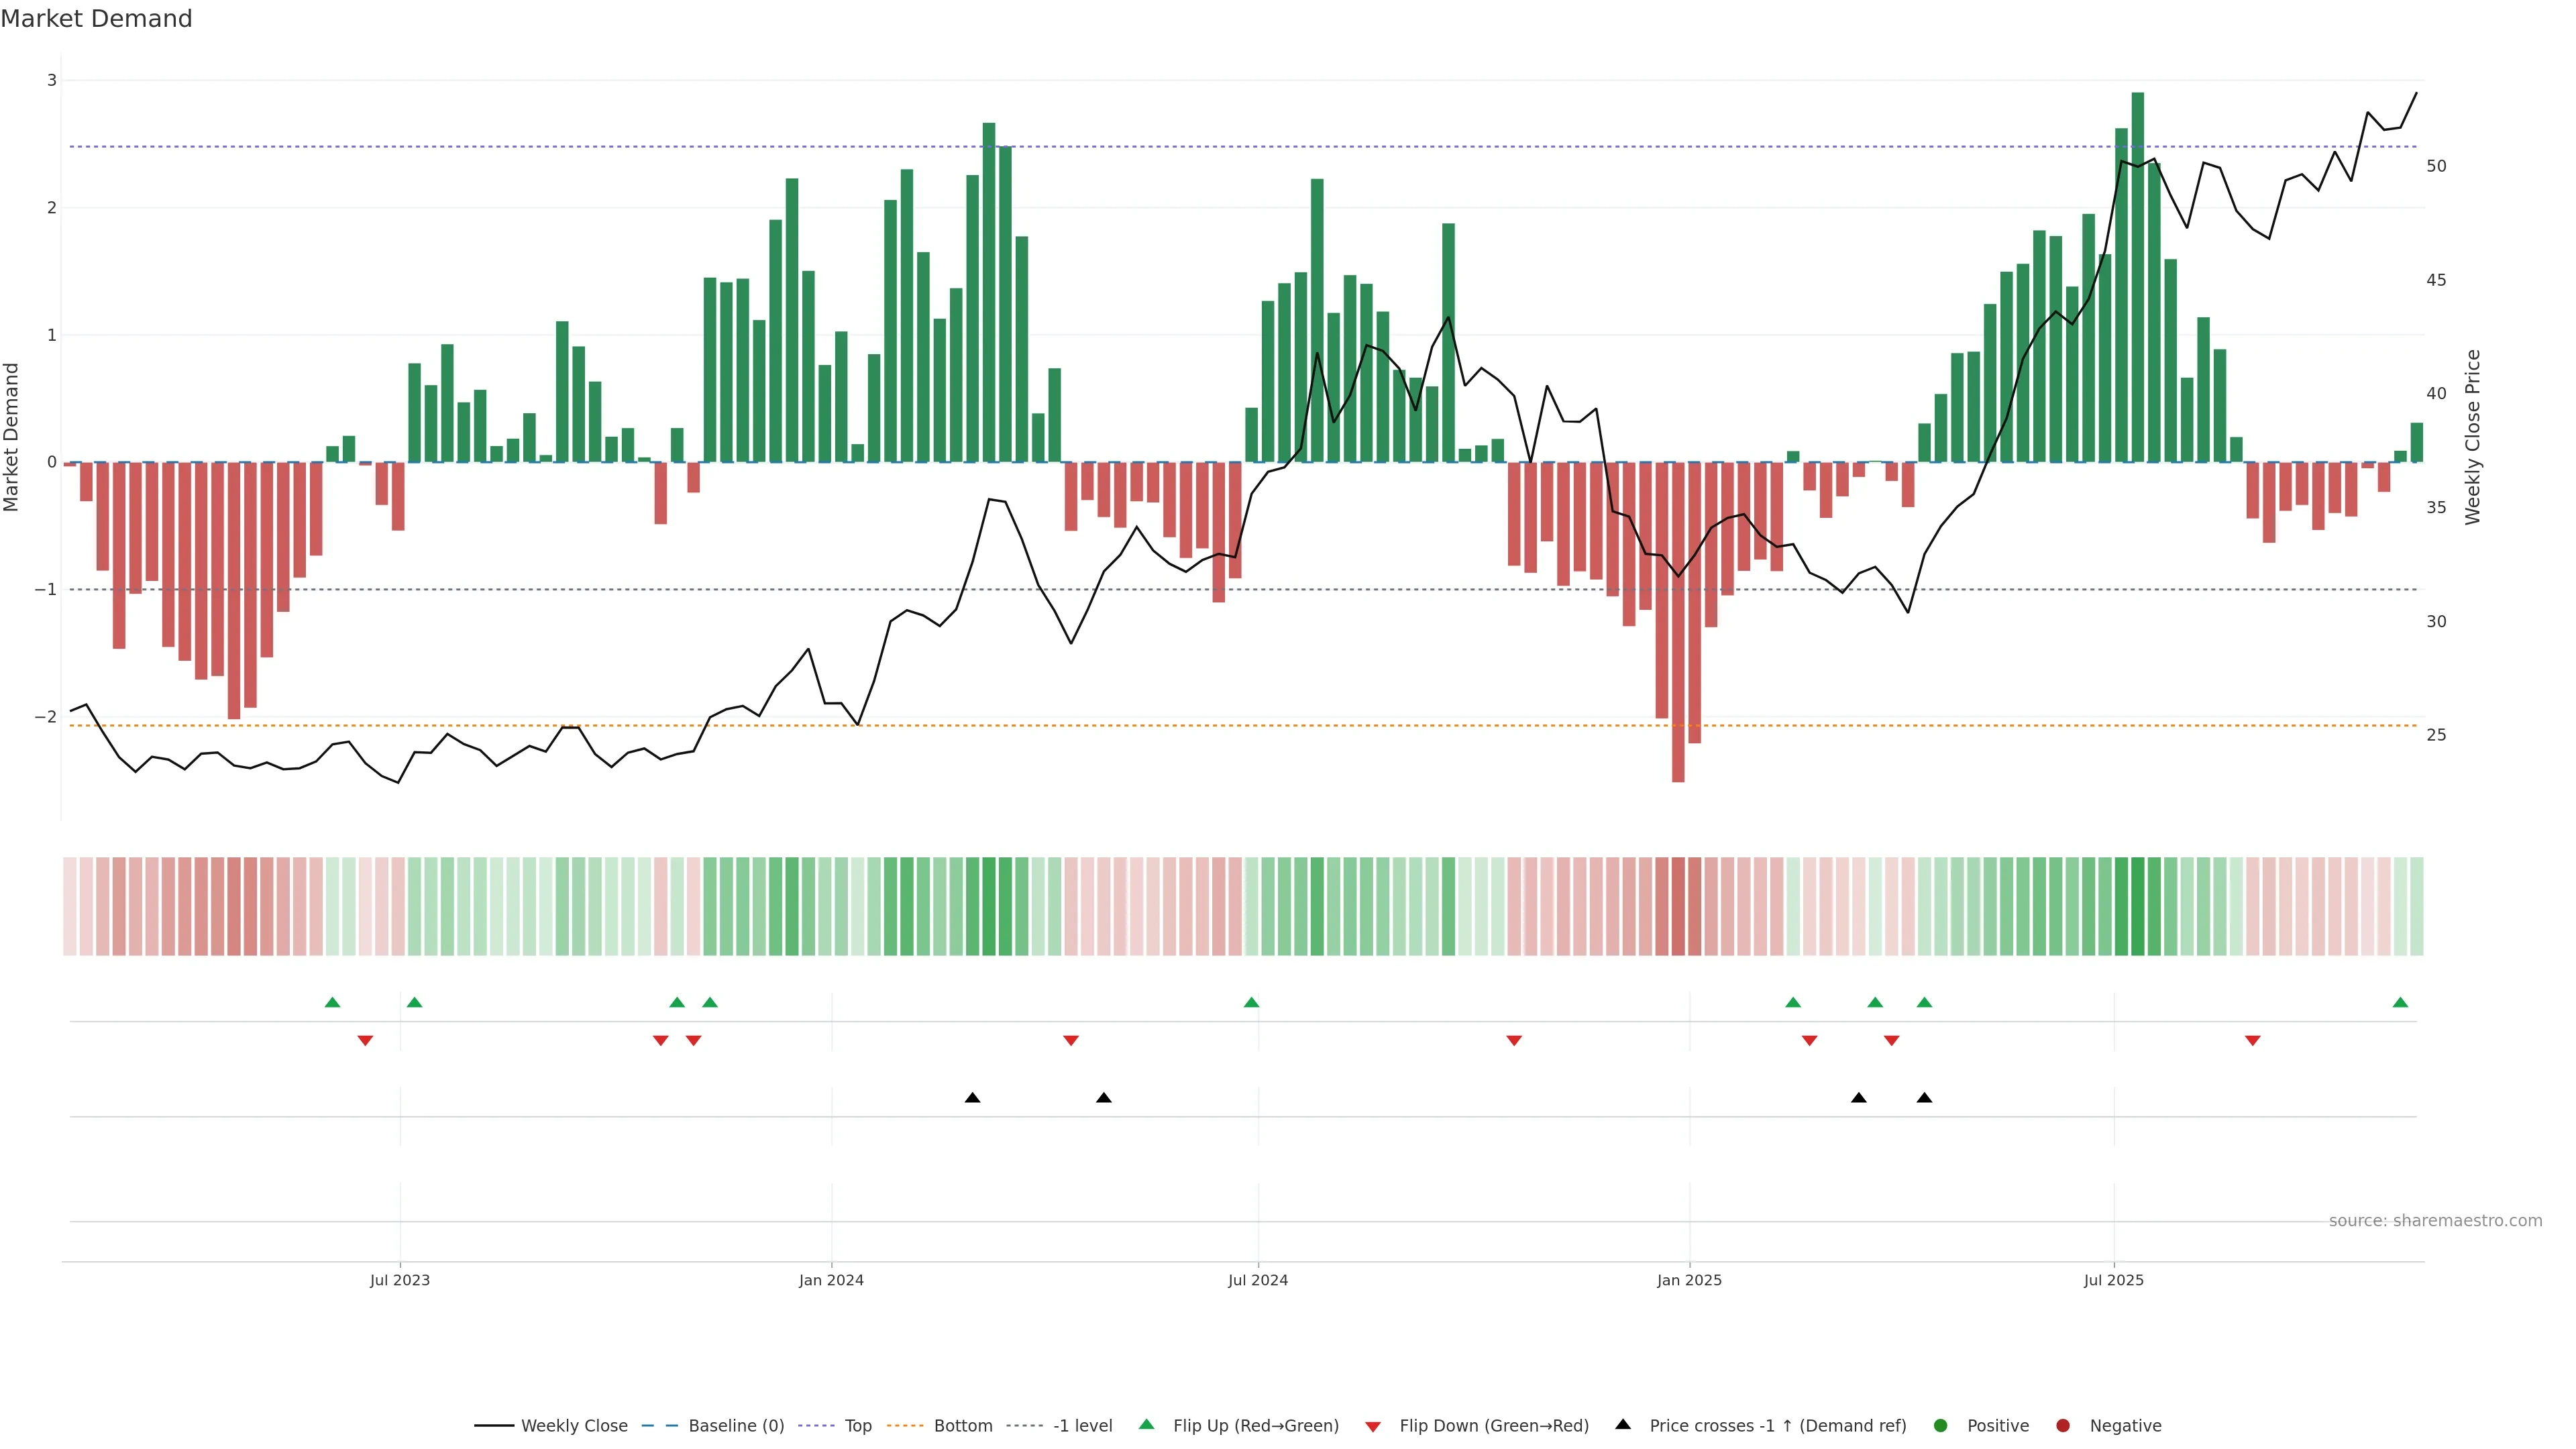Click the Market Demand chart title
Screen dimensions: 2576x1449
coord(96,19)
